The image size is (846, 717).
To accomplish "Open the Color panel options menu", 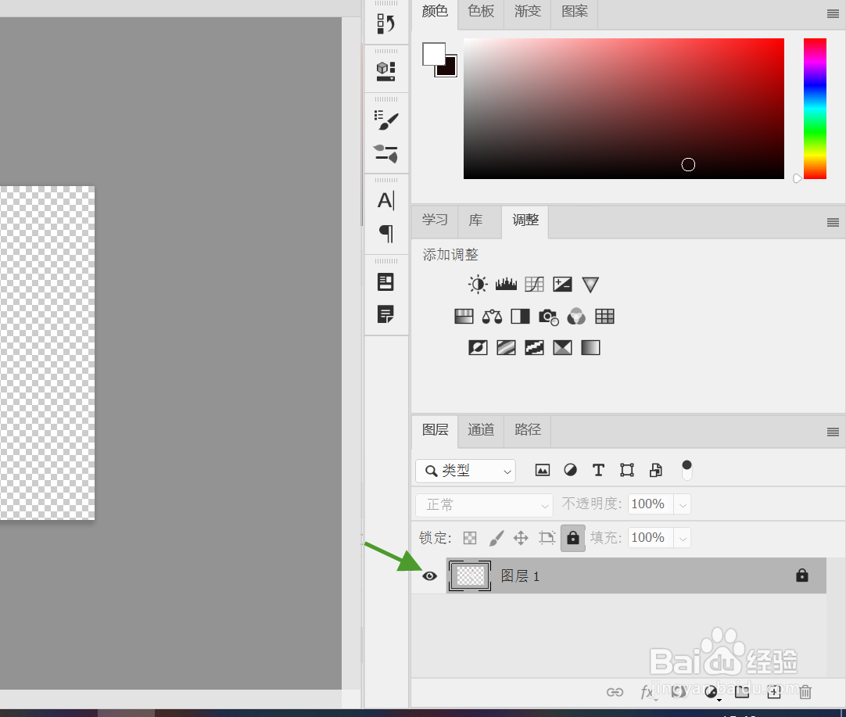I will coord(833,14).
